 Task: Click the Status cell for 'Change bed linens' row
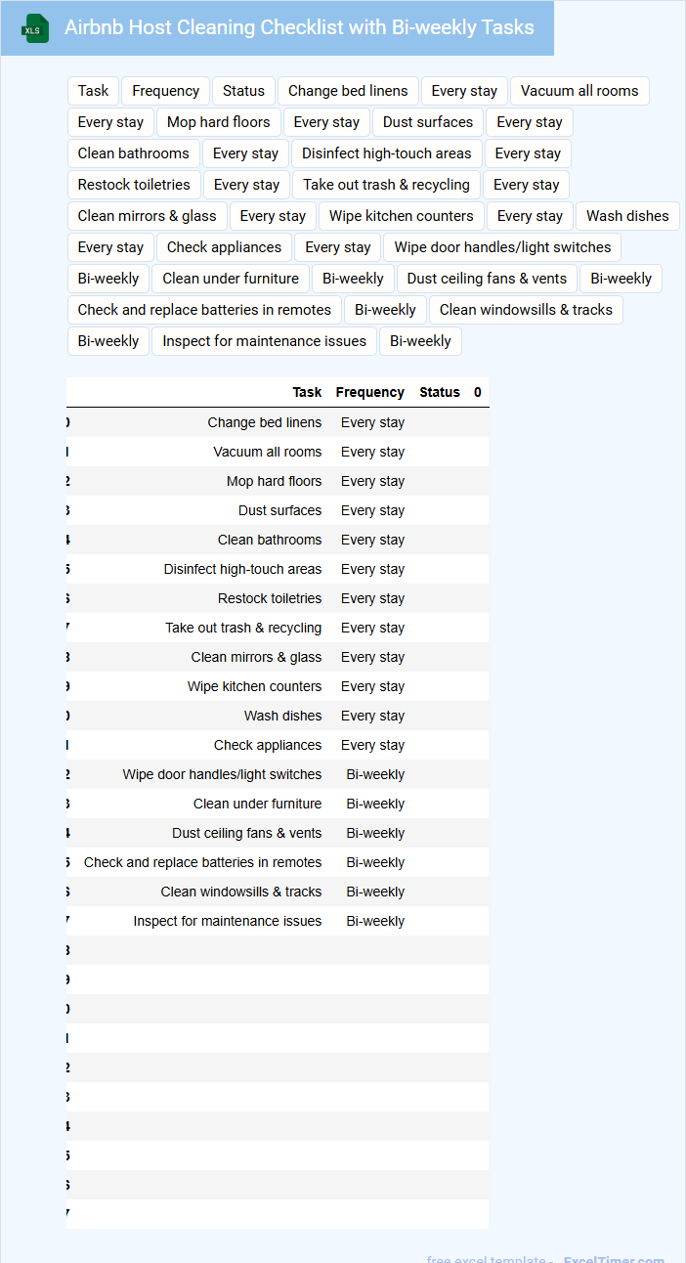tap(440, 422)
